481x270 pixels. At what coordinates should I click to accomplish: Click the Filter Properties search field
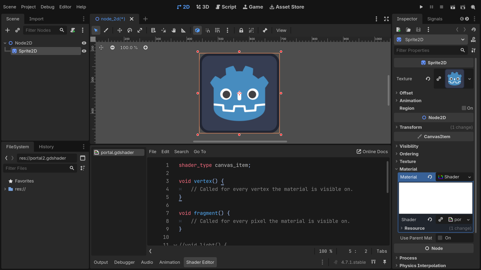click(430, 50)
